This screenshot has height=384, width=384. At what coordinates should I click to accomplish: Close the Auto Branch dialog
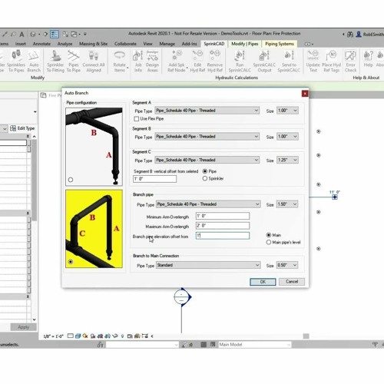305,94
